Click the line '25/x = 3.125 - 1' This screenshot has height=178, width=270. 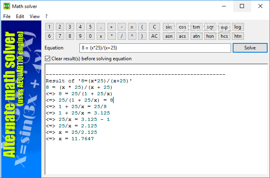tap(78, 119)
